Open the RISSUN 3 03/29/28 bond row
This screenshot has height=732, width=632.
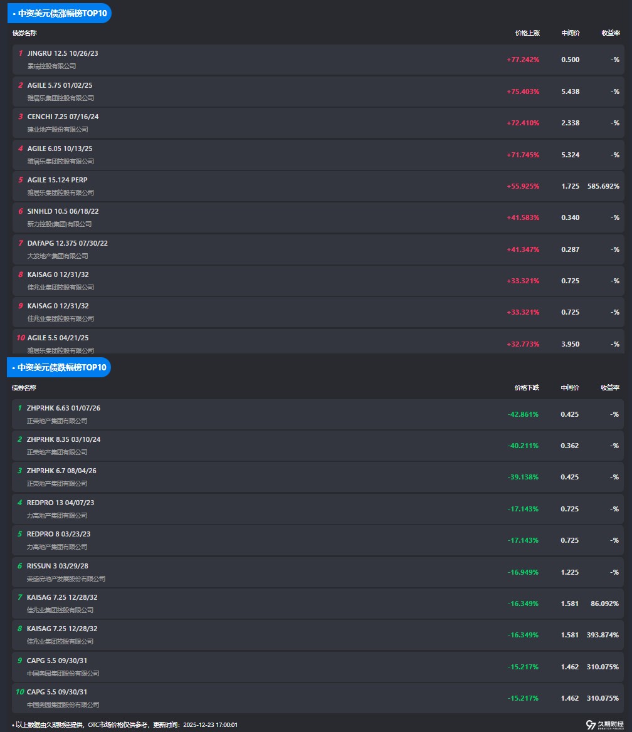pyautogui.click(x=58, y=566)
